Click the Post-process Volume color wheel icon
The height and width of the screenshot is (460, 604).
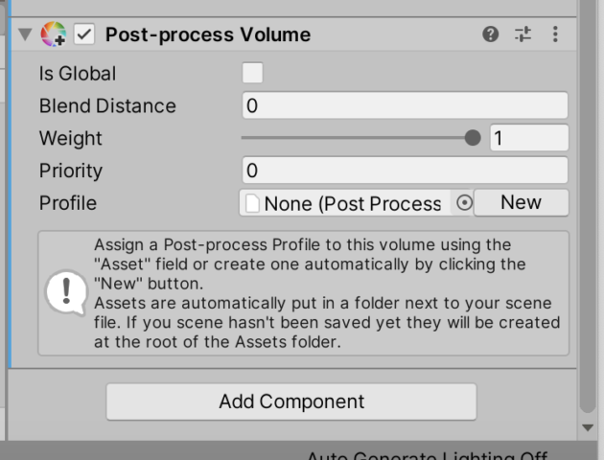(53, 34)
